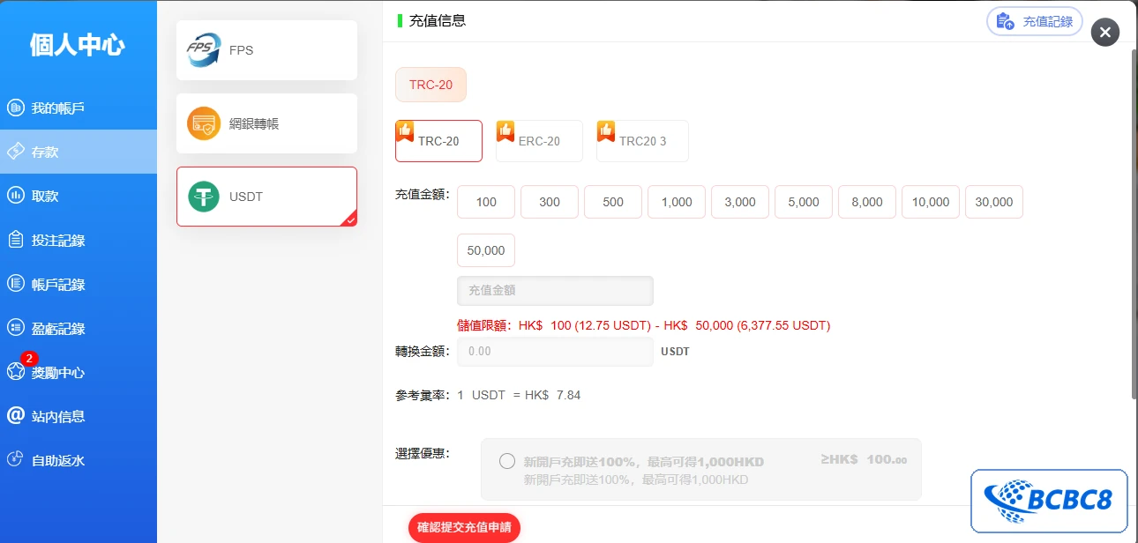Screen dimensions: 1138x543
Task: Click the red deposit limit text line
Action: click(643, 325)
